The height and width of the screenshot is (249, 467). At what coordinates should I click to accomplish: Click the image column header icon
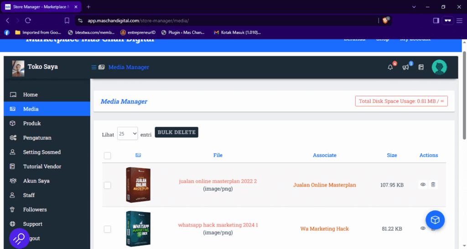(x=138, y=155)
